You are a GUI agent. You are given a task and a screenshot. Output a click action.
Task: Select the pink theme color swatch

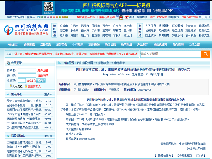tap(54, 17)
